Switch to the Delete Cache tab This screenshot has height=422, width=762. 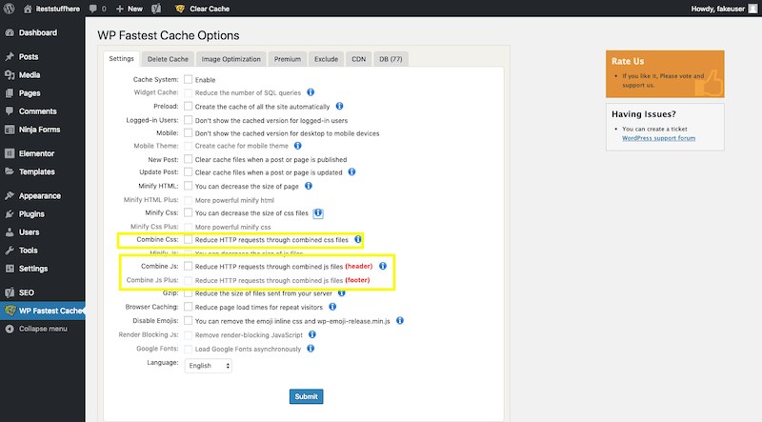pyautogui.click(x=167, y=59)
